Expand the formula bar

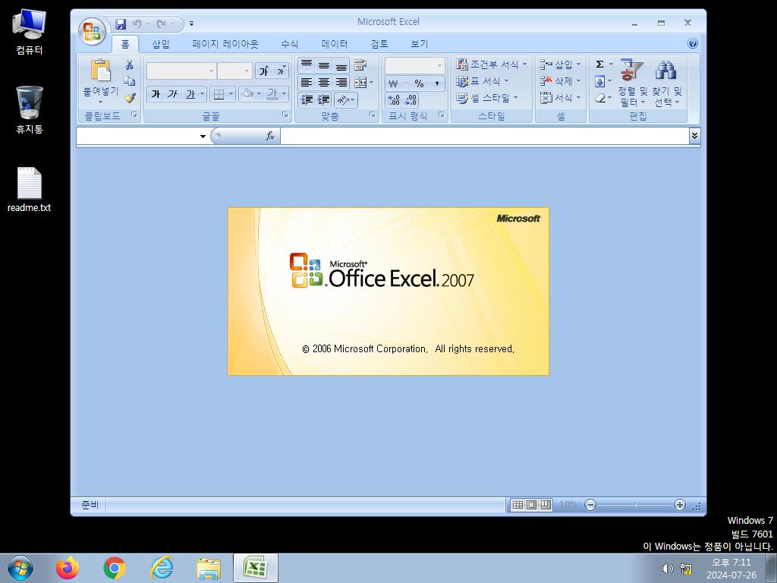point(694,136)
